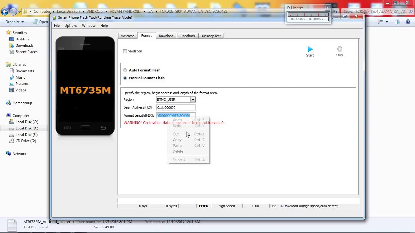The image size is (415, 233).
Task: Go forward in the Explorer window
Action: (x=13, y=12)
